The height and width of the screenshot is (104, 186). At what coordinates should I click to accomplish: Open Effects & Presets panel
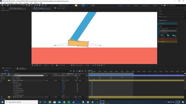pos(163,17)
